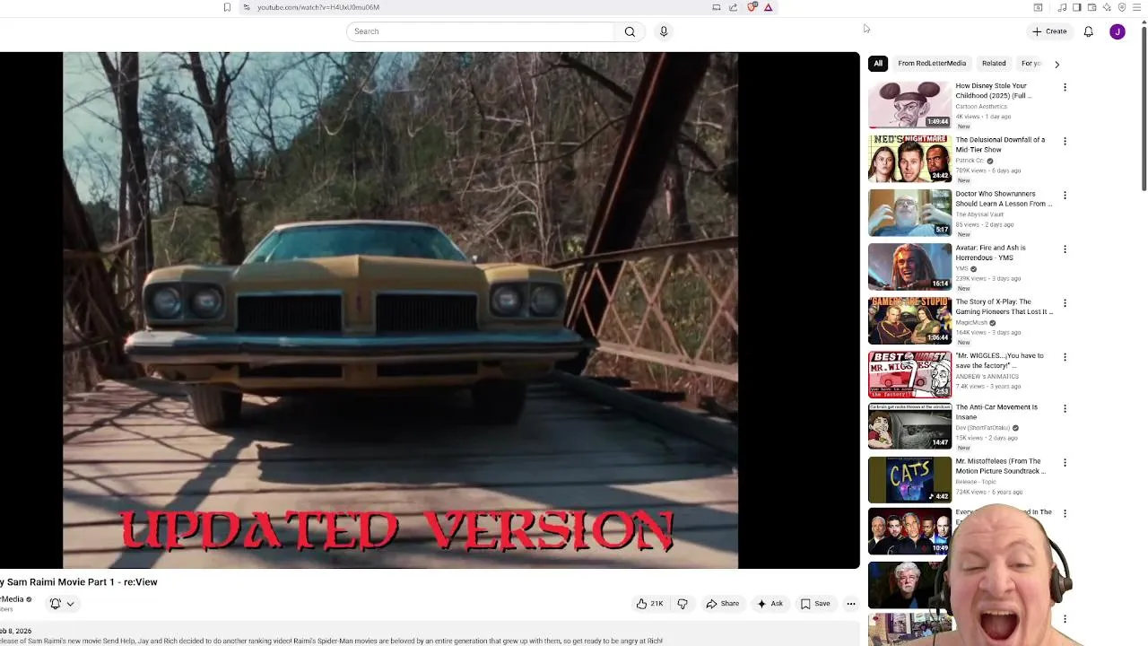Click the Brave Rewards triangle icon
The height and width of the screenshot is (646, 1148).
[x=769, y=7]
